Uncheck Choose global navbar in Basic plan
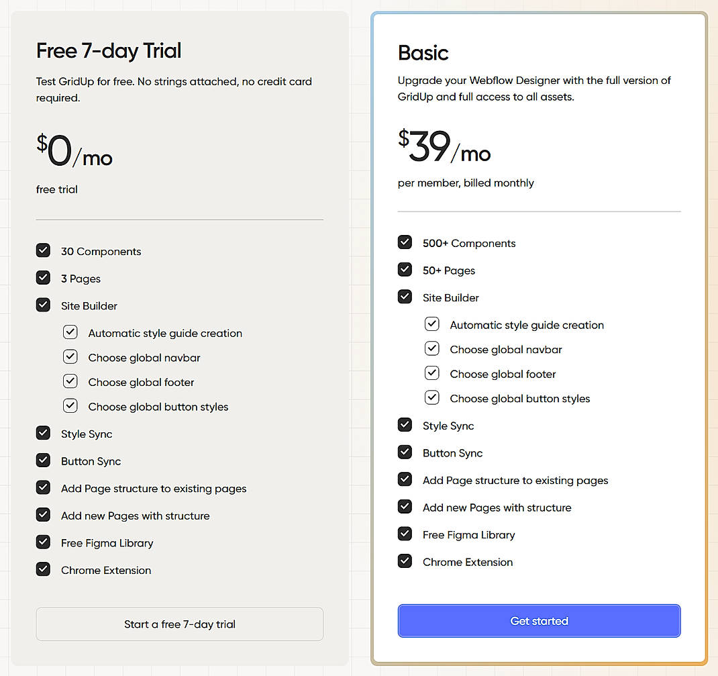The image size is (718, 676). [432, 348]
